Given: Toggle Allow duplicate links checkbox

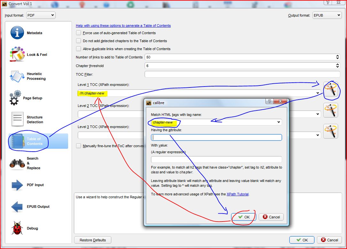Looking at the screenshot, I should tap(78, 49).
